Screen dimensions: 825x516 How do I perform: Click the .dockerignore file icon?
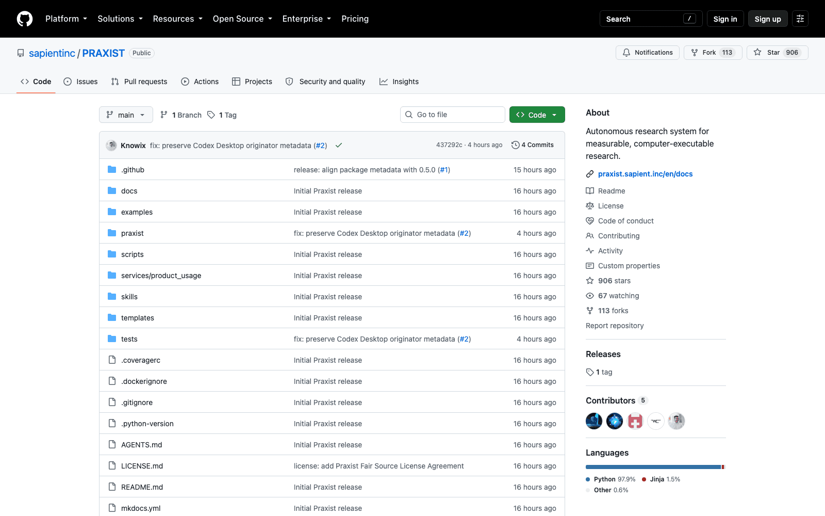coord(112,381)
